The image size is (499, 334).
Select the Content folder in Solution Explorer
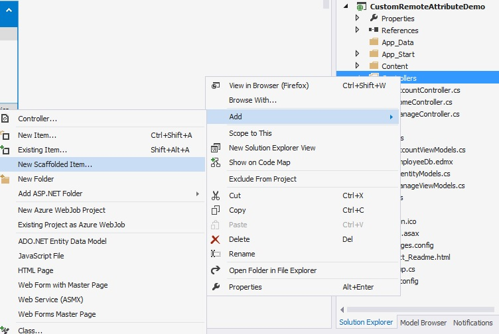[394, 66]
